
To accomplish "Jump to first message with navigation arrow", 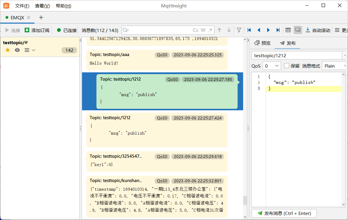I will (249, 30).
